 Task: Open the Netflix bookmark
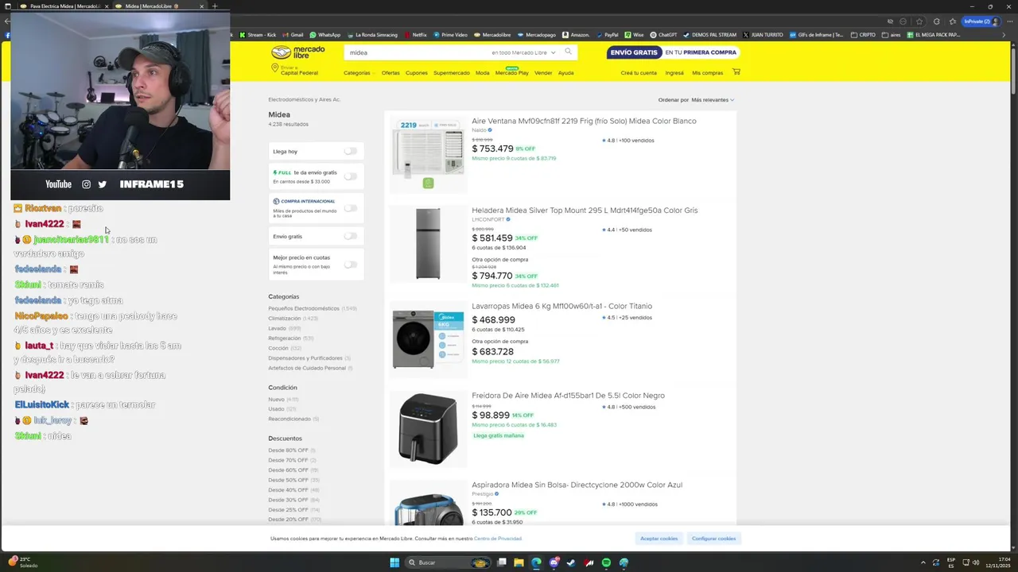tap(415, 35)
